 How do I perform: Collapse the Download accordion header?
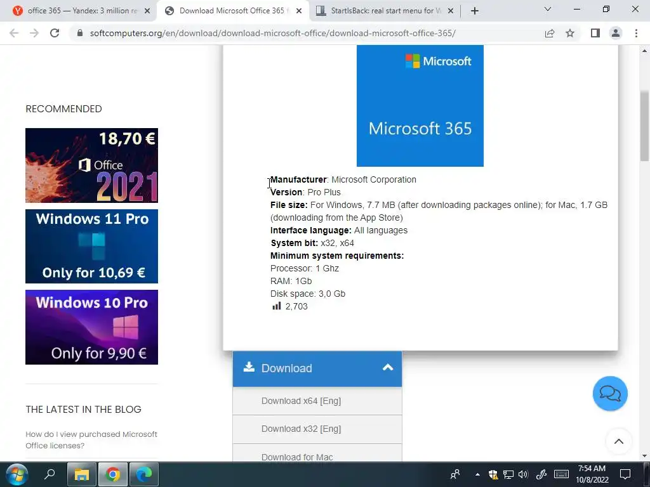pyautogui.click(x=317, y=368)
